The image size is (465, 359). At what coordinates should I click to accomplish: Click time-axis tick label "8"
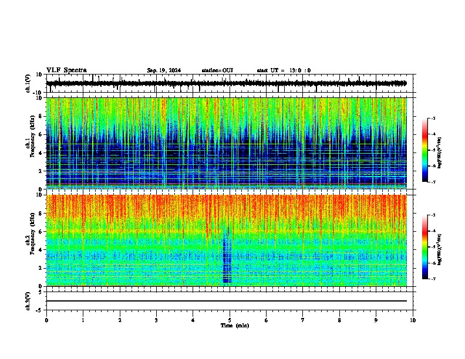tap(339, 320)
